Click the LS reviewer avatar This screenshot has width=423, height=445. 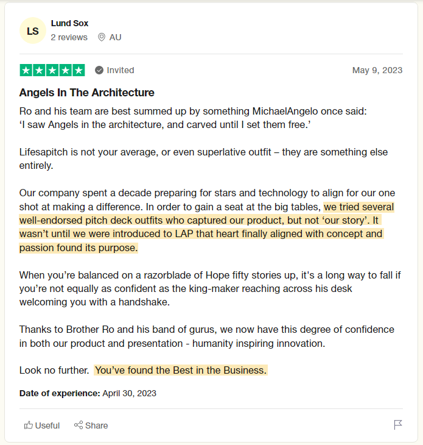coord(32,31)
